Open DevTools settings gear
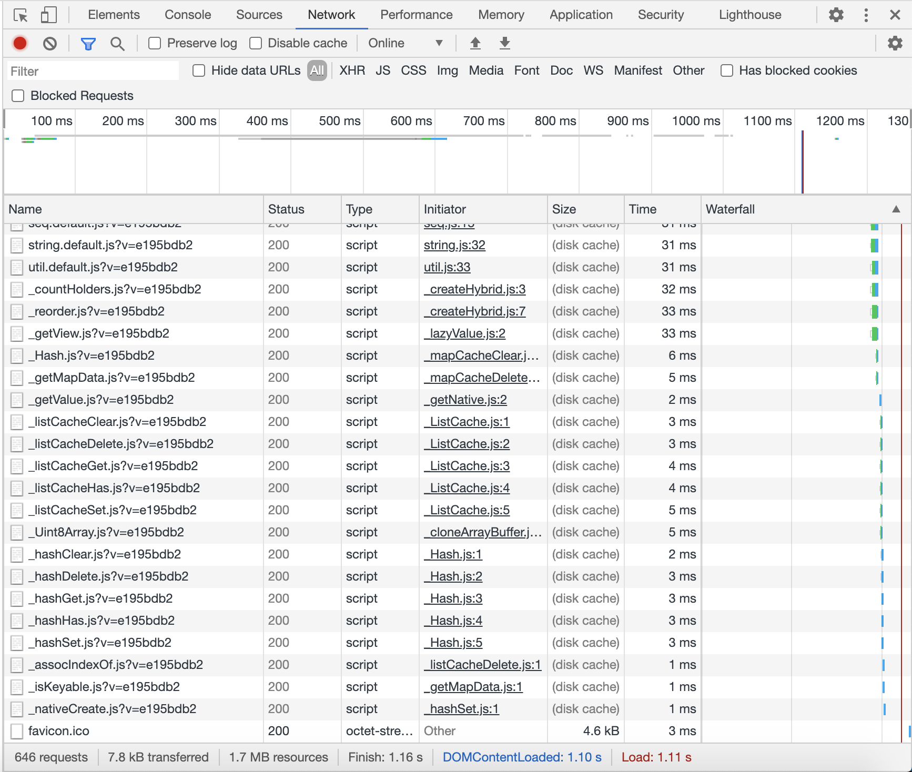Screen dimensions: 912x772 coord(836,15)
